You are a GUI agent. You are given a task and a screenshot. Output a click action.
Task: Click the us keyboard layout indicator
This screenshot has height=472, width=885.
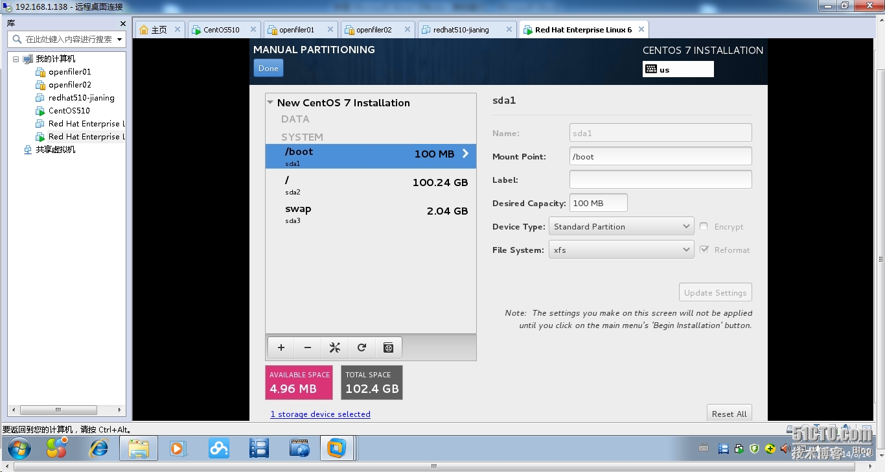point(678,69)
